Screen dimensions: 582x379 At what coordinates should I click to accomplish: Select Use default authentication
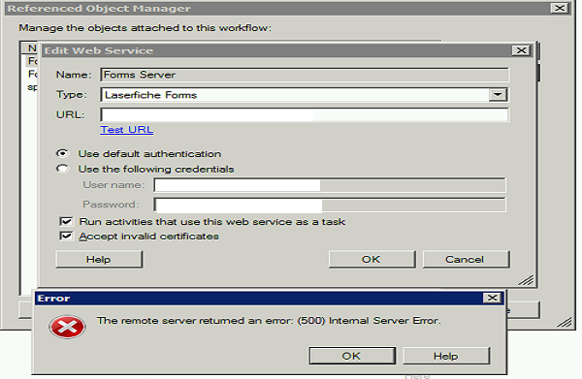point(63,153)
